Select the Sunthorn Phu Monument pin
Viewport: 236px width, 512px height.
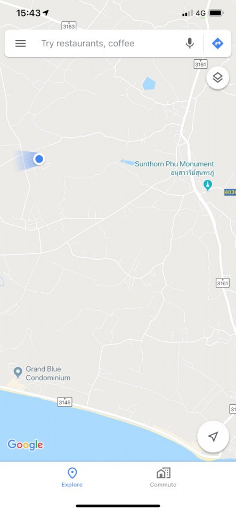pos(207,185)
